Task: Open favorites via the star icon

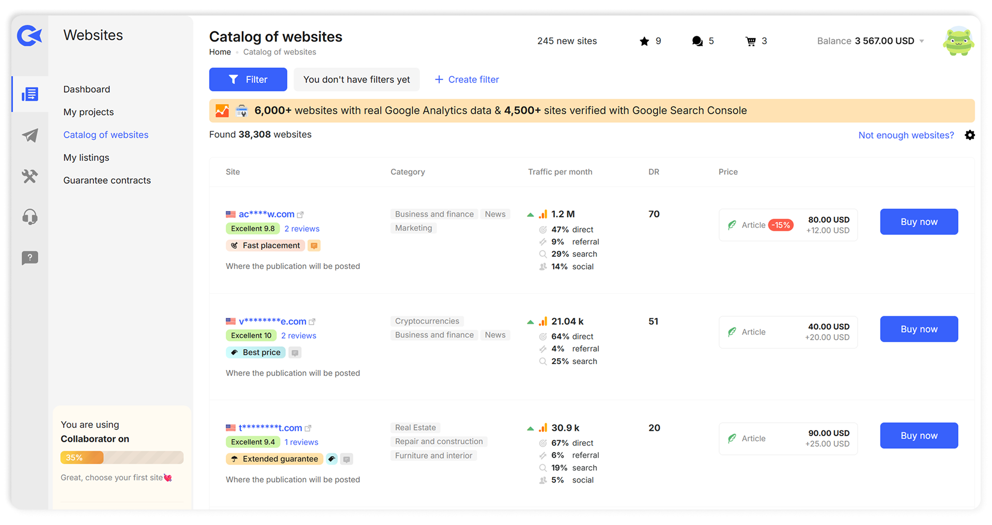Action: tap(644, 41)
